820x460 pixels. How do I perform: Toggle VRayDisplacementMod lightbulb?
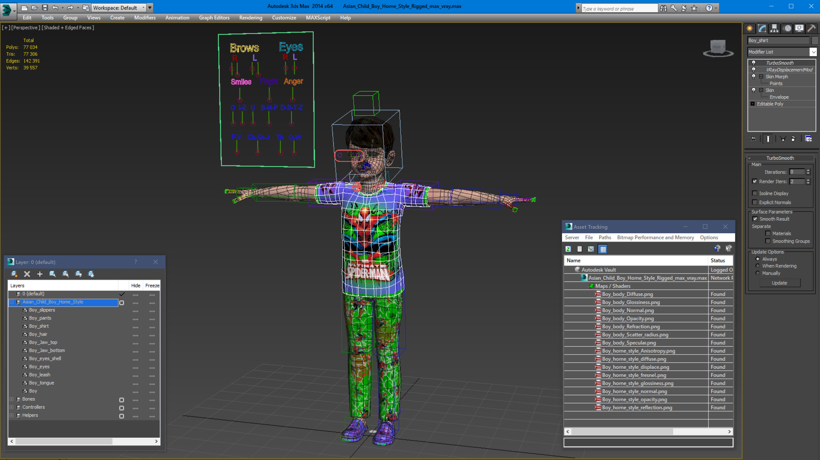point(753,70)
